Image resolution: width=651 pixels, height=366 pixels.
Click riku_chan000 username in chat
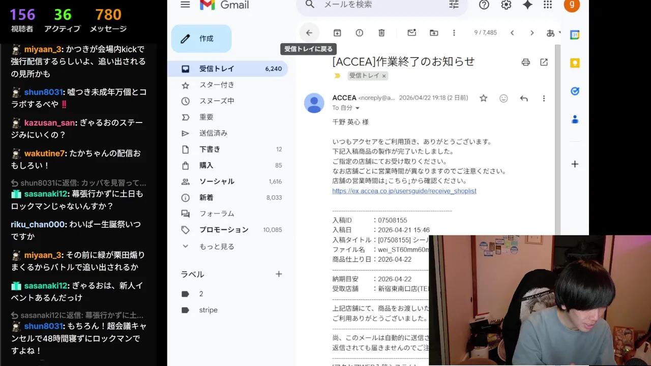click(38, 224)
